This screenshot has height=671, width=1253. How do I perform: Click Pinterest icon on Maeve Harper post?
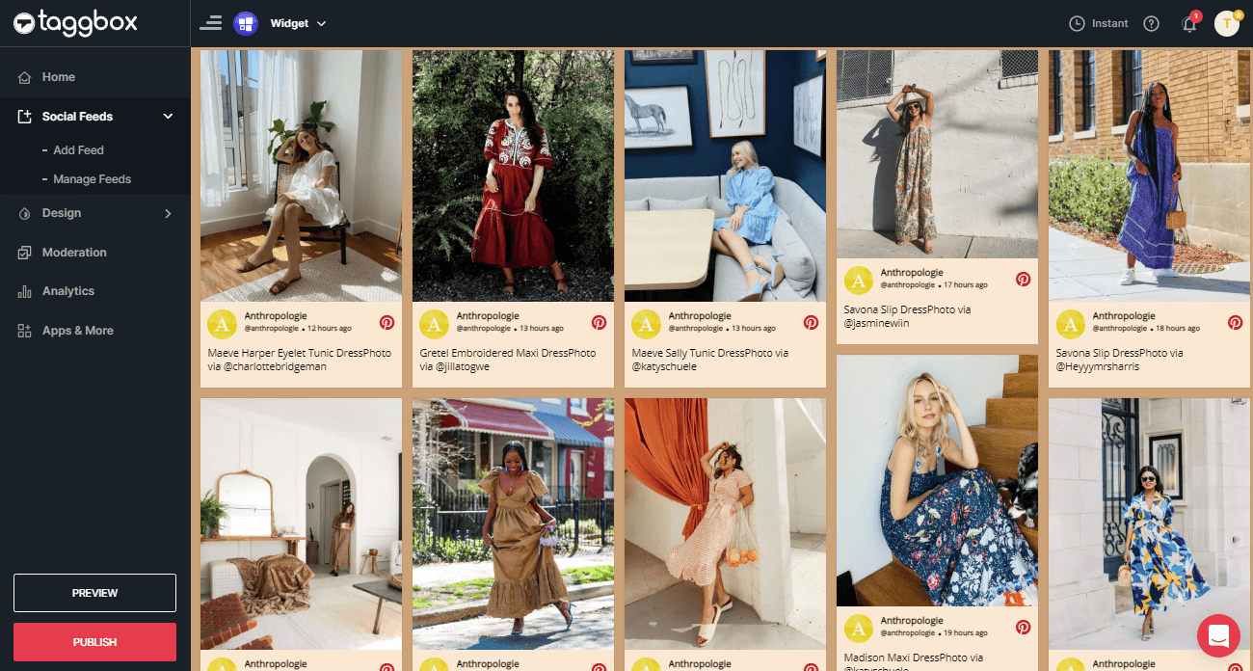tap(387, 323)
